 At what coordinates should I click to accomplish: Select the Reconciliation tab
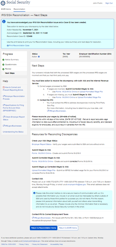pyautogui.click(x=19, y=9)
